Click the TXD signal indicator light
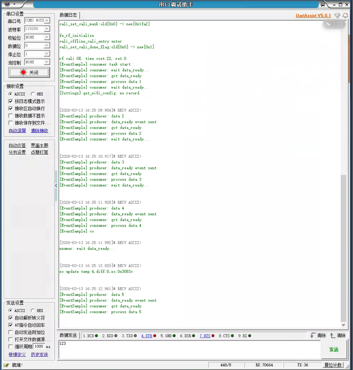 135,336
